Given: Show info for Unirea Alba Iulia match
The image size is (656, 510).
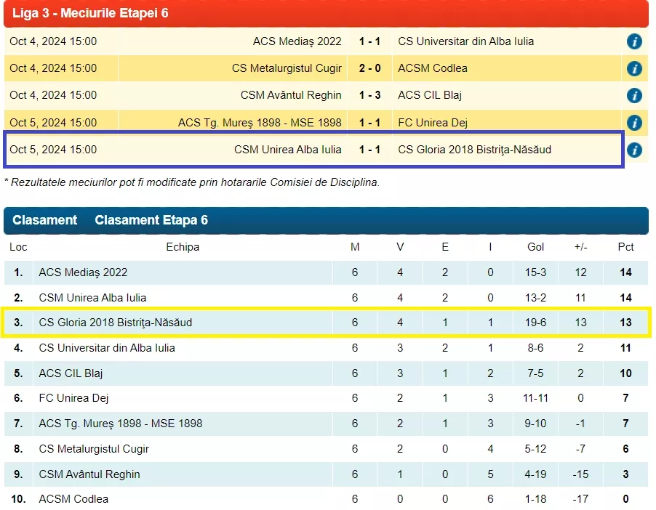Looking at the screenshot, I should (634, 150).
